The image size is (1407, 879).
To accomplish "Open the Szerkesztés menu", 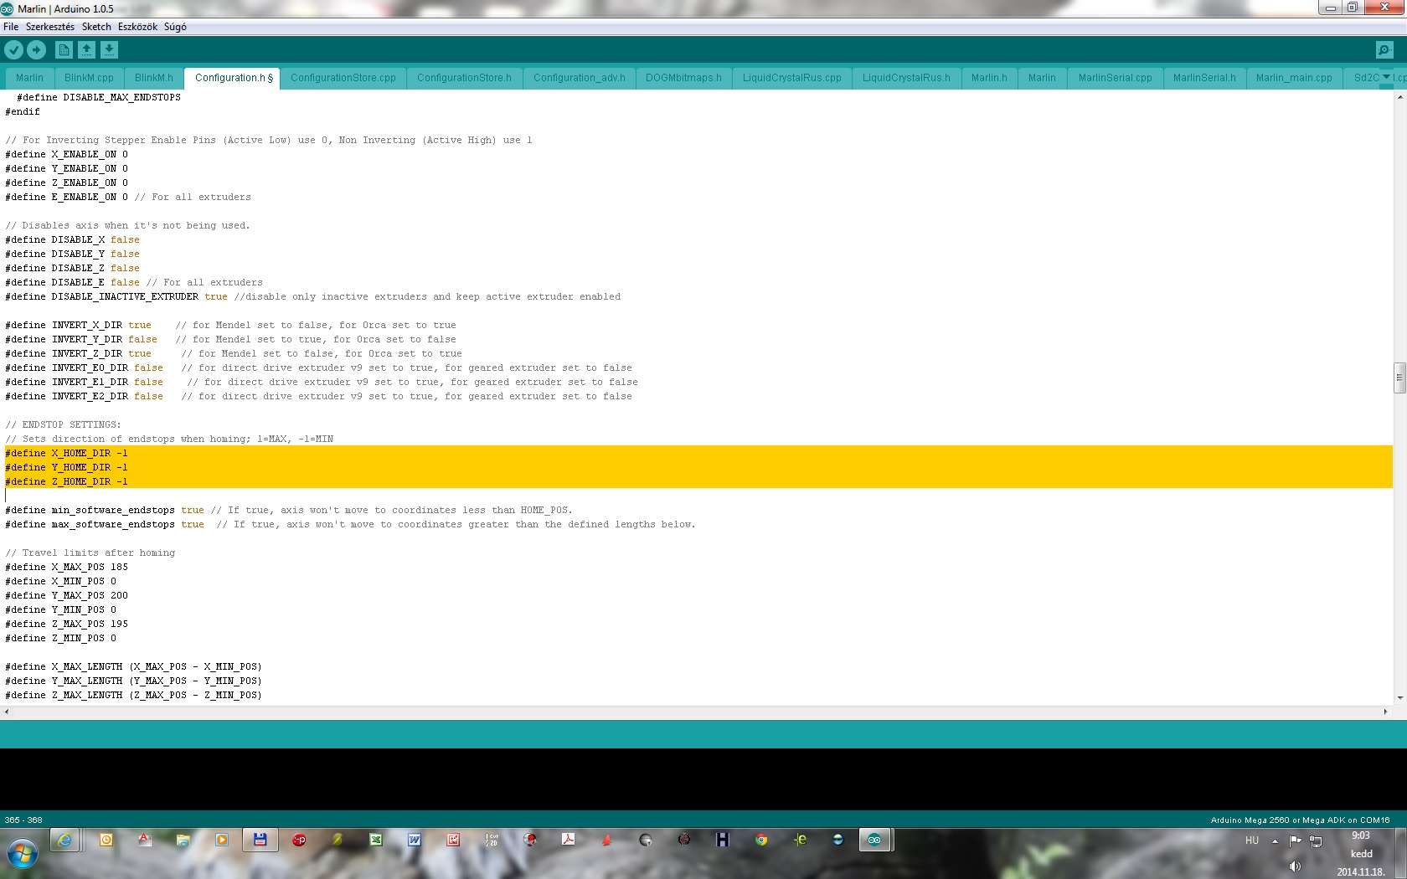I will point(50,27).
